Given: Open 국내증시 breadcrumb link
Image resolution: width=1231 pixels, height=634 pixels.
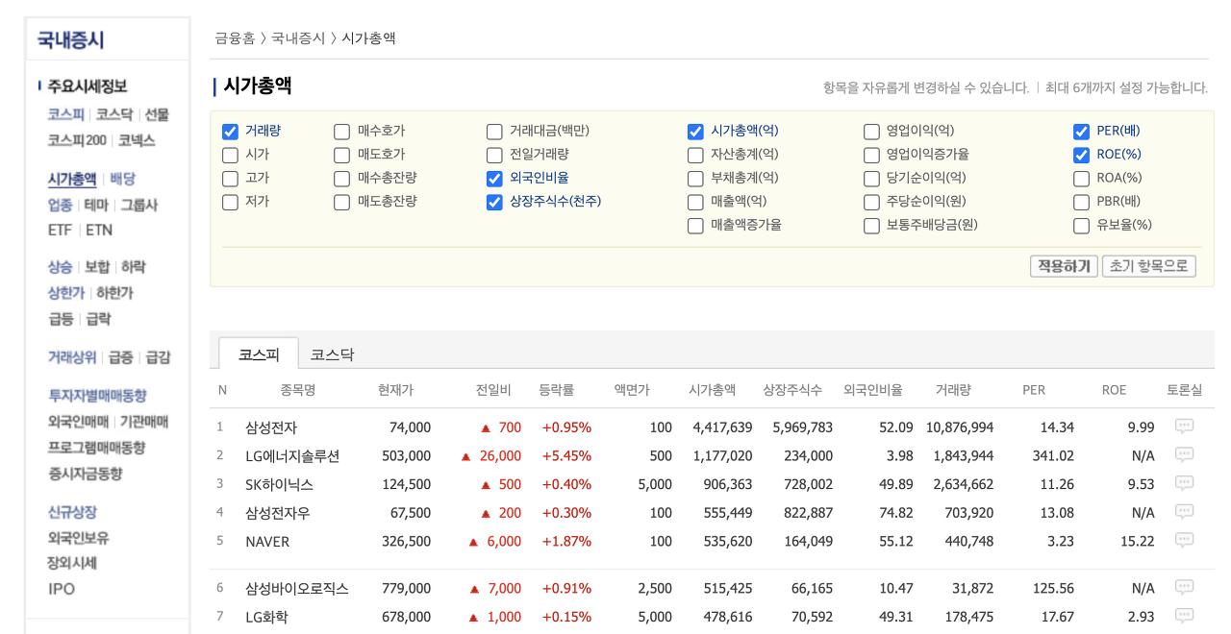Looking at the screenshot, I should (298, 38).
